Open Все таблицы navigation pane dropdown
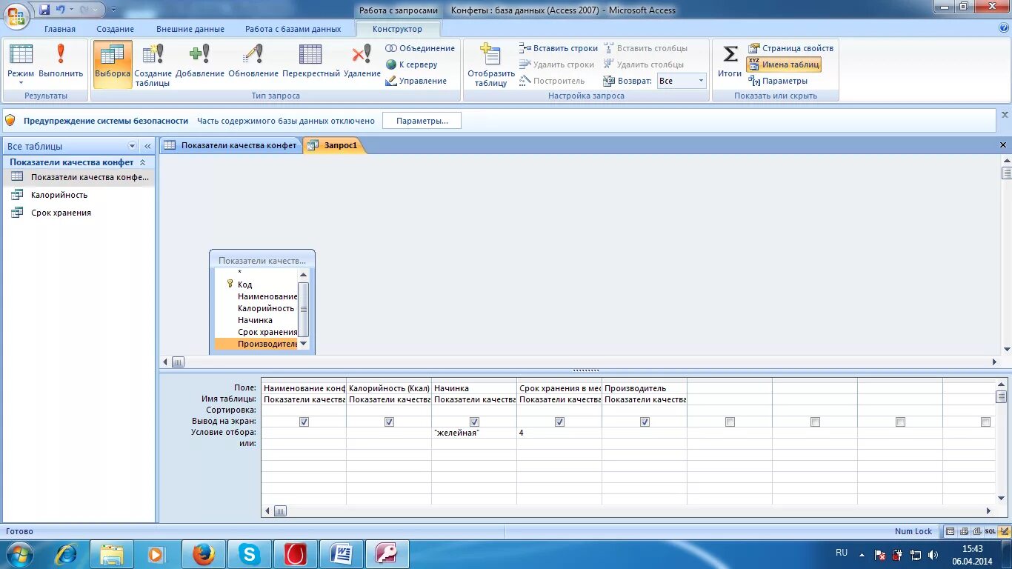 pyautogui.click(x=133, y=146)
